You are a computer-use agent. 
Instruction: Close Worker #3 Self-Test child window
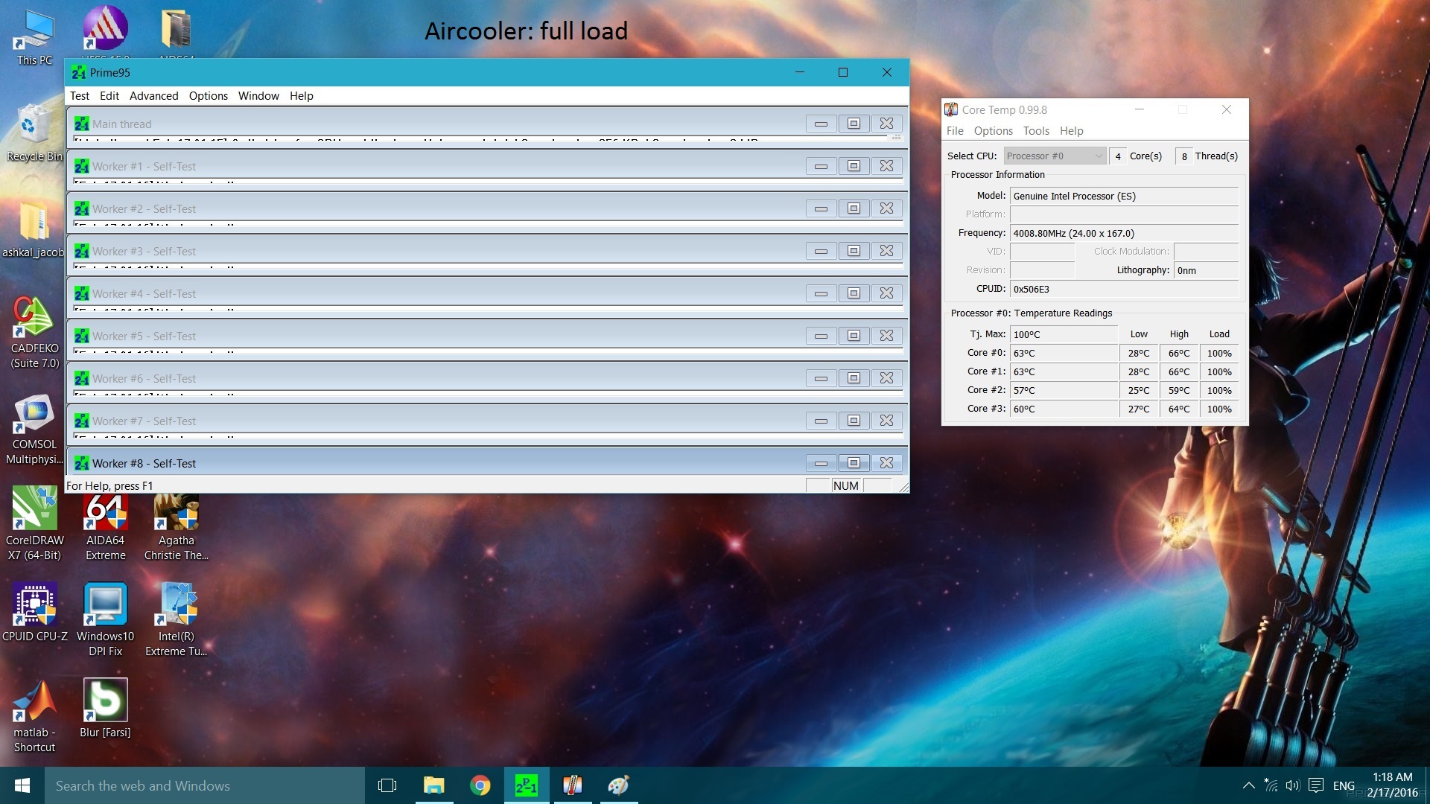886,251
